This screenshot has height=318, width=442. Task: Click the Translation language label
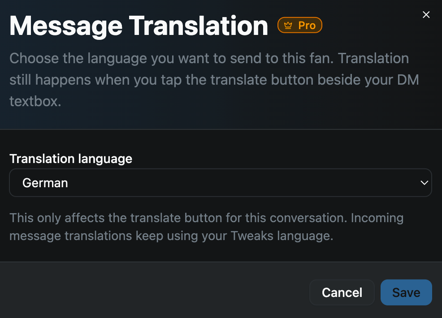click(x=71, y=159)
